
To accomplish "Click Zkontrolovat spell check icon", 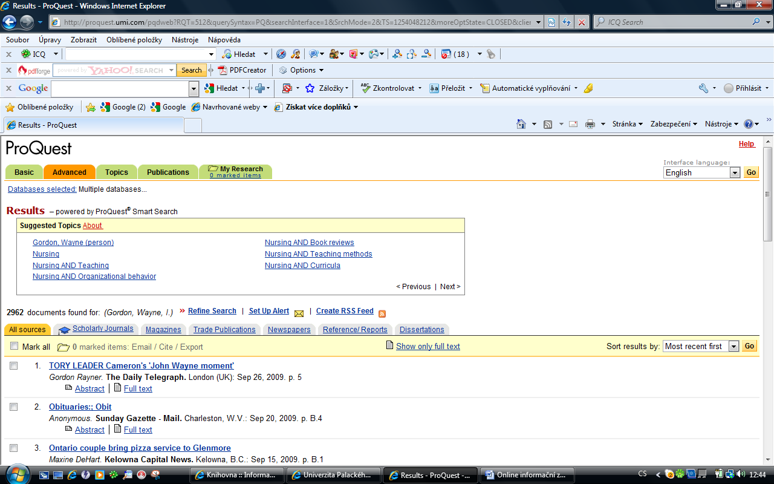I will (x=365, y=88).
